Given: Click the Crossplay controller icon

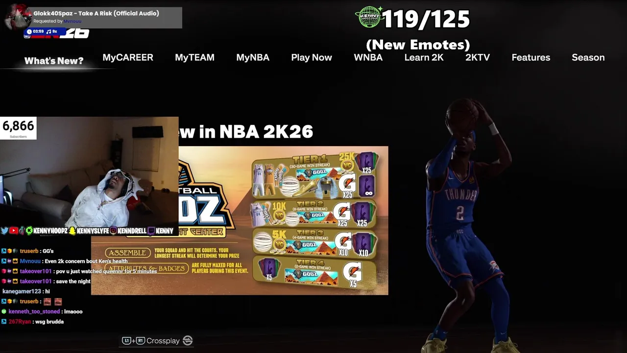Looking at the screenshot, I should point(188,341).
